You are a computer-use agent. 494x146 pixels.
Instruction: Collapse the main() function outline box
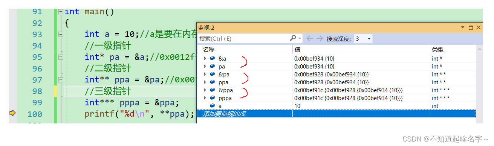61,12
